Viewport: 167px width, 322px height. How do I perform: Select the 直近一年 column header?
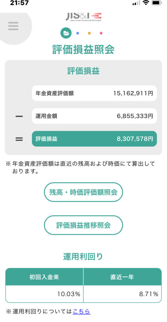point(122,277)
